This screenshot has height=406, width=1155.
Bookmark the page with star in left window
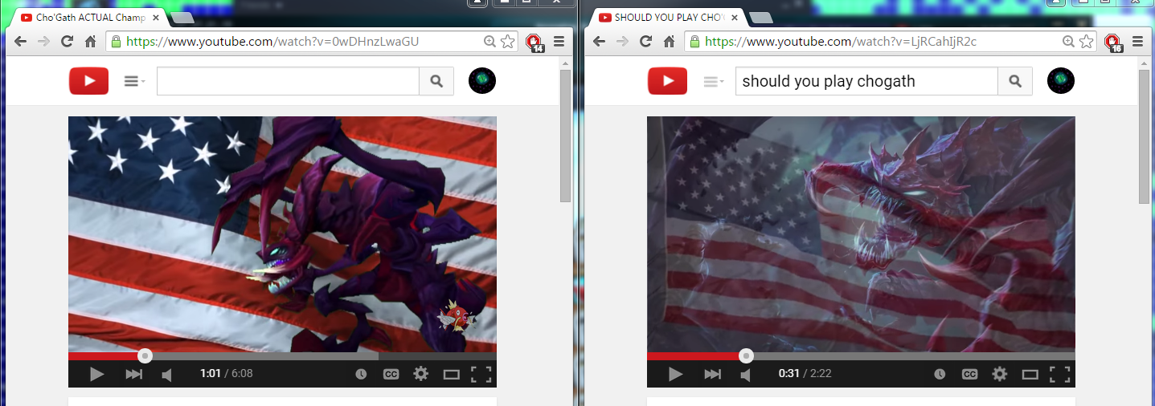point(507,42)
